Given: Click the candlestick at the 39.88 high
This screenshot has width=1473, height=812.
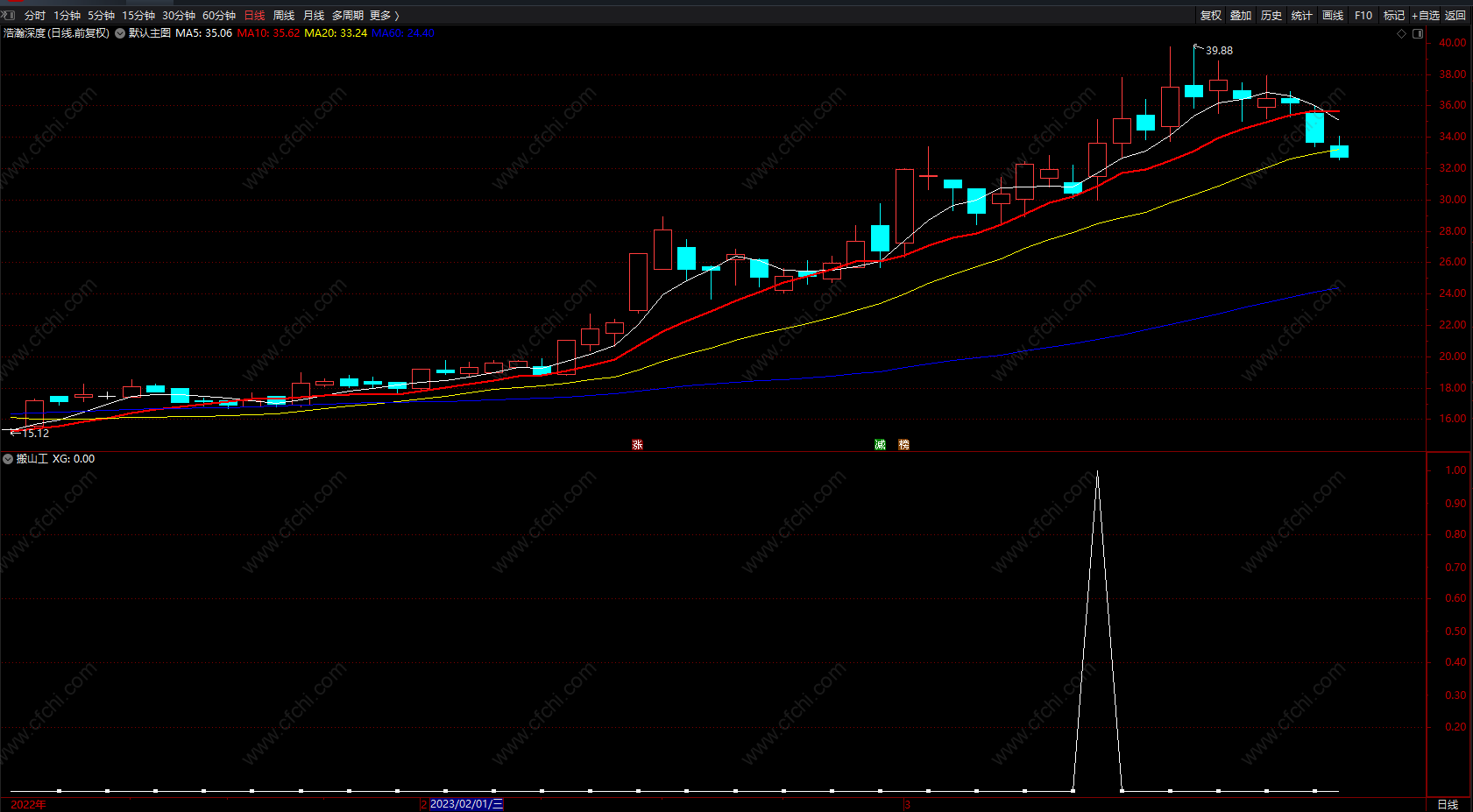Looking at the screenshot, I should click(1193, 90).
